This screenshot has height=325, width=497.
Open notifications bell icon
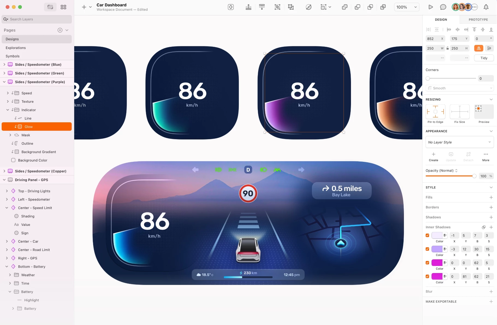[x=486, y=7]
